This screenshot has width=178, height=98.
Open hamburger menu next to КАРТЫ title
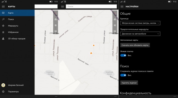point(3,7)
